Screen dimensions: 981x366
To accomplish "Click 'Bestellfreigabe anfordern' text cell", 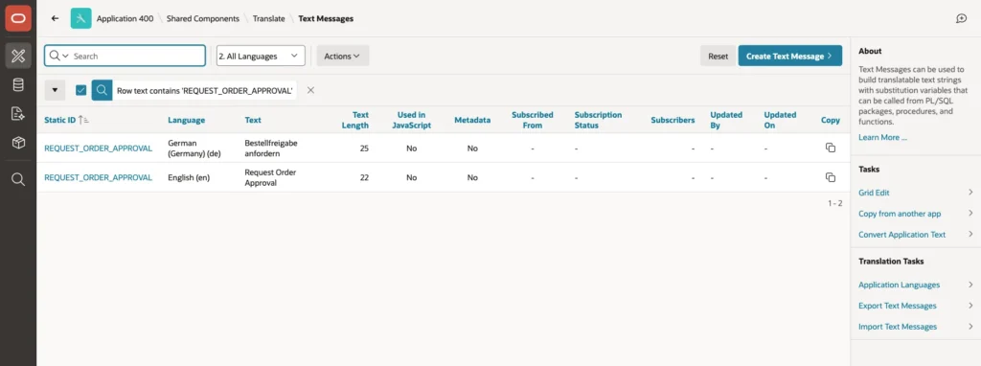I will click(x=271, y=149).
